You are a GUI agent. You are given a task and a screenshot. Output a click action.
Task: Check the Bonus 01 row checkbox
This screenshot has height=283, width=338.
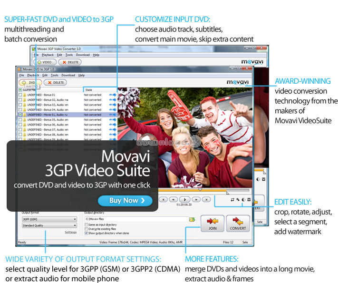[20, 95]
